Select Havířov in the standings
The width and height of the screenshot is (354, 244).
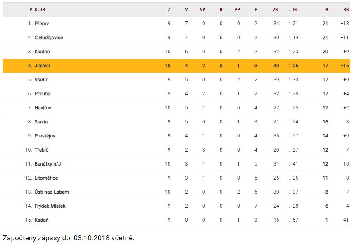tap(43, 108)
